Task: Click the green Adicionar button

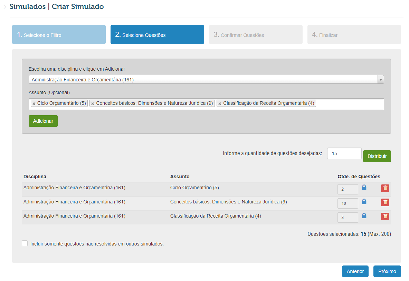Action: point(43,121)
